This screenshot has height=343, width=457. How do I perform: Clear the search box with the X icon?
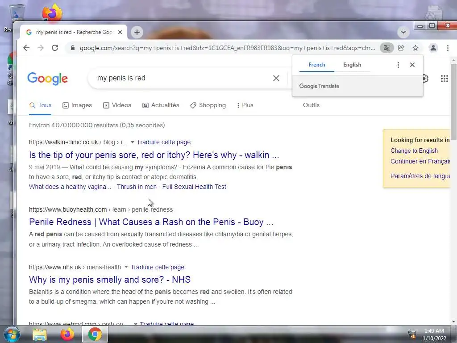coord(276,78)
